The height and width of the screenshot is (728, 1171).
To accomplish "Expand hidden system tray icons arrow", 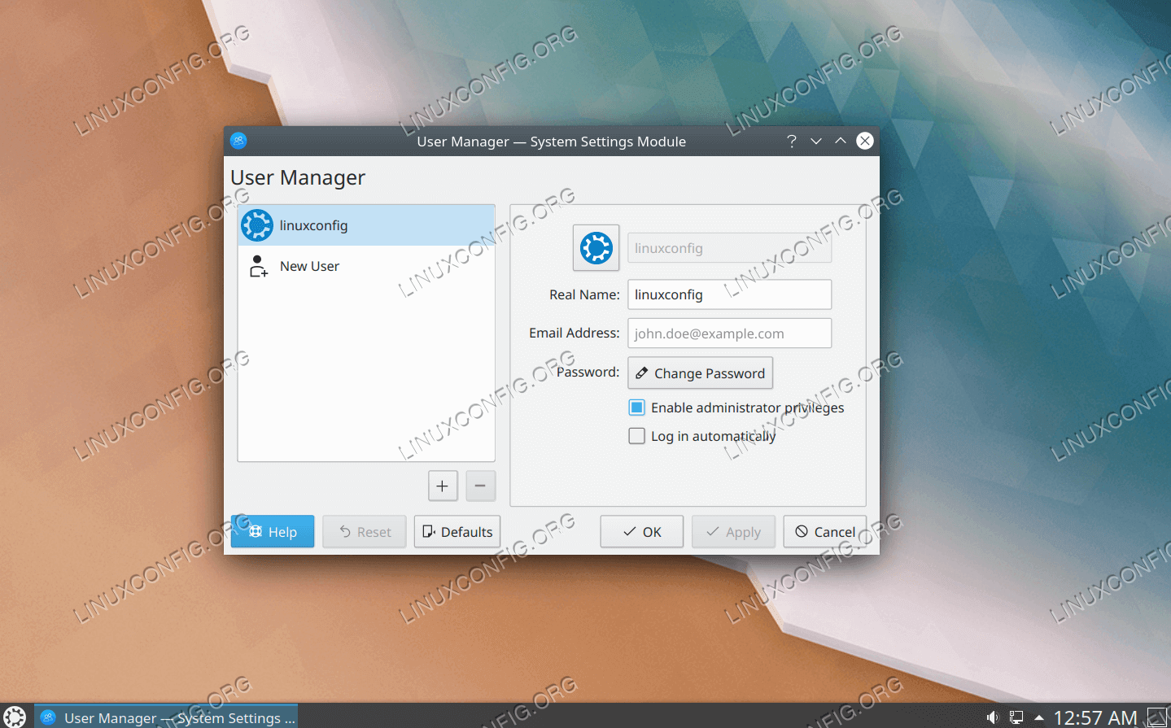I will pyautogui.click(x=1039, y=717).
